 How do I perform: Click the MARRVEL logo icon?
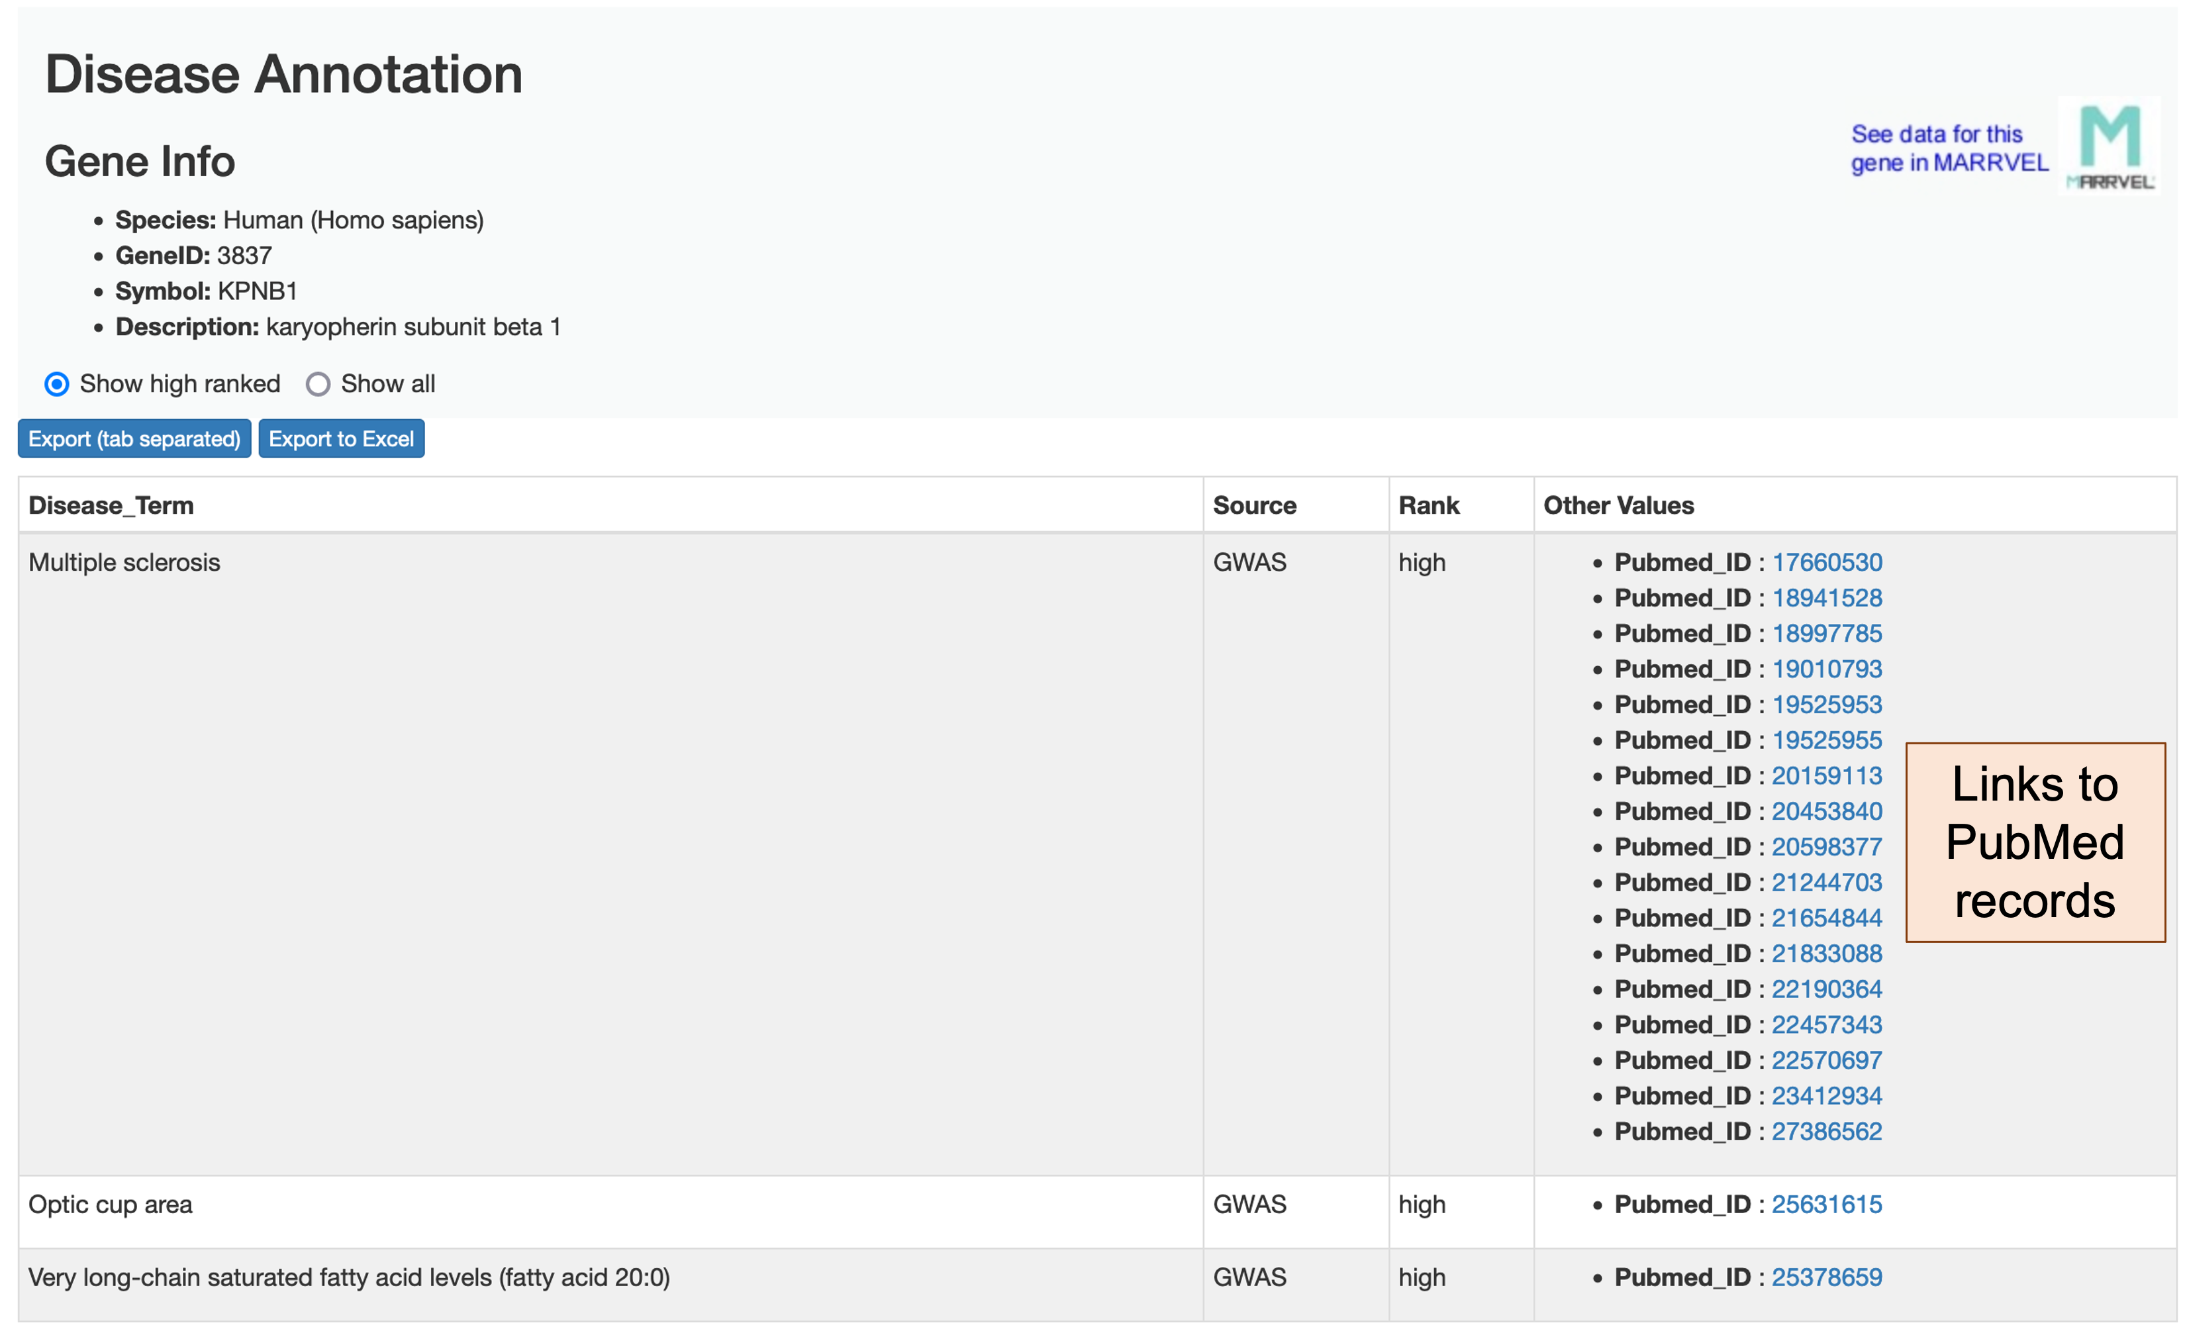pyautogui.click(x=2110, y=146)
